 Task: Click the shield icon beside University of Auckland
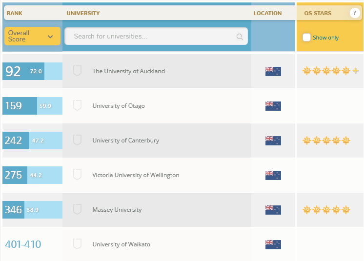click(x=77, y=71)
